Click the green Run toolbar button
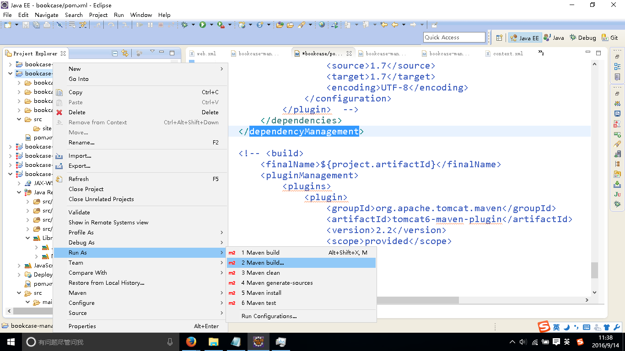This screenshot has width=625, height=351. click(203, 25)
